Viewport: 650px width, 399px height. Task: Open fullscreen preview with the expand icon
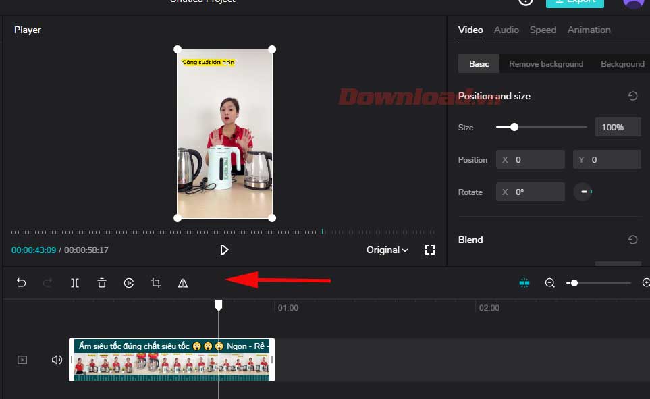[x=430, y=250]
